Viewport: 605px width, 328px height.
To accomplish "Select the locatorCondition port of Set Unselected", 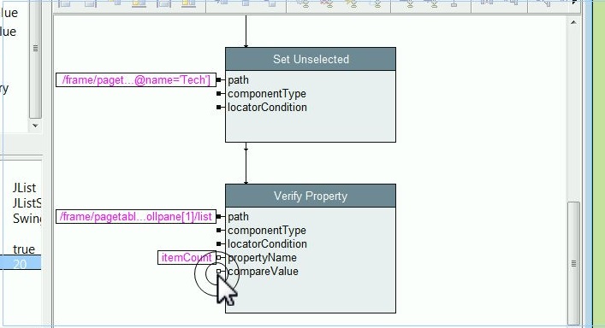I will 219,108.
